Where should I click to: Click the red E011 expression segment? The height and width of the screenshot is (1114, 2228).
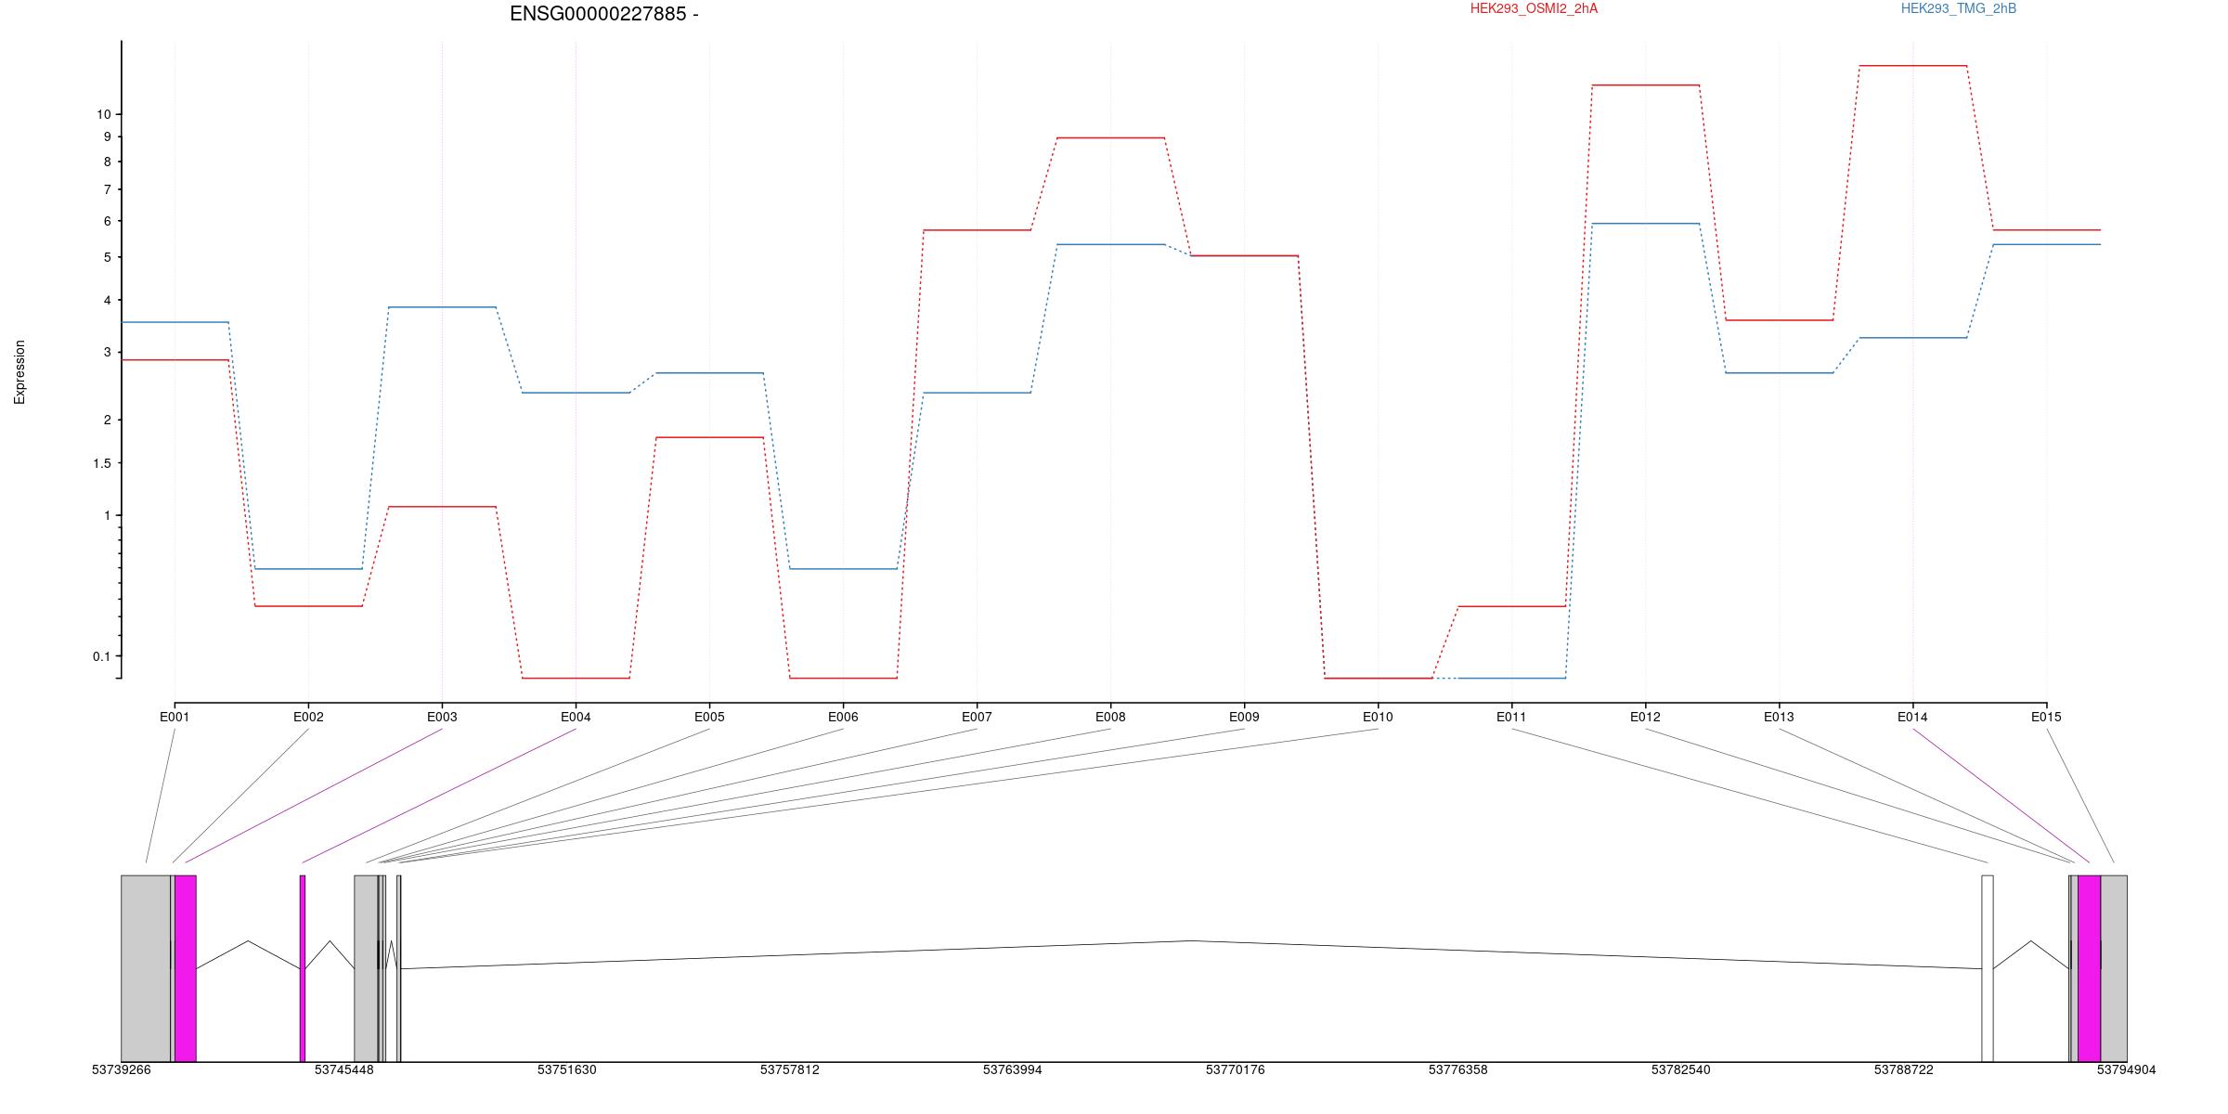[1511, 606]
